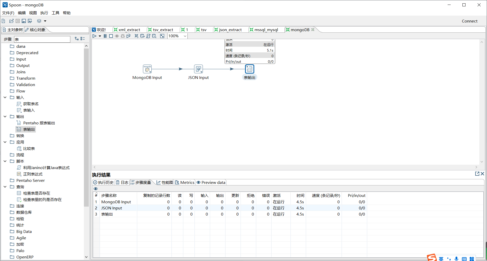The image size is (487, 261).
Task: Open the Big Data folder
Action: 24,231
